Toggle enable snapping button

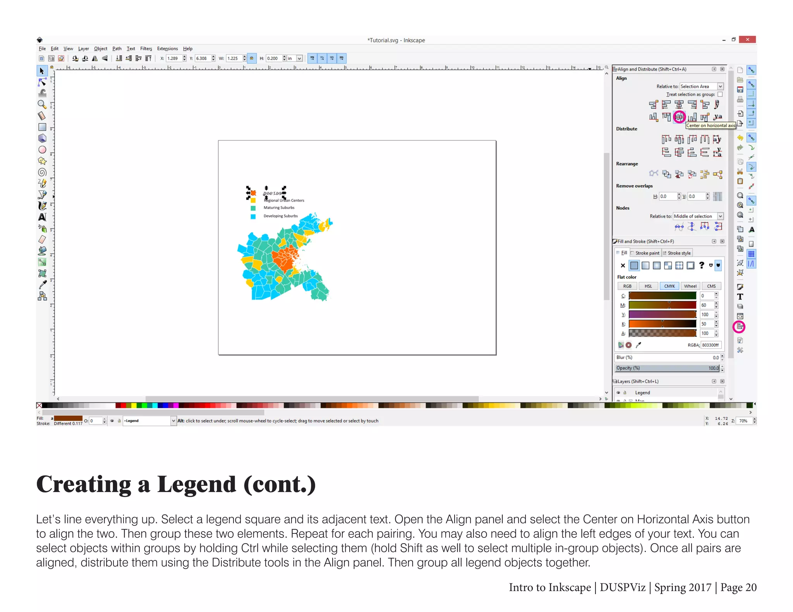(x=751, y=70)
